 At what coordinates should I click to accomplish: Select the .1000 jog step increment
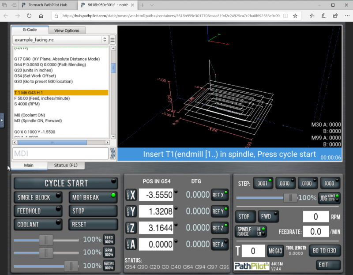330,183
